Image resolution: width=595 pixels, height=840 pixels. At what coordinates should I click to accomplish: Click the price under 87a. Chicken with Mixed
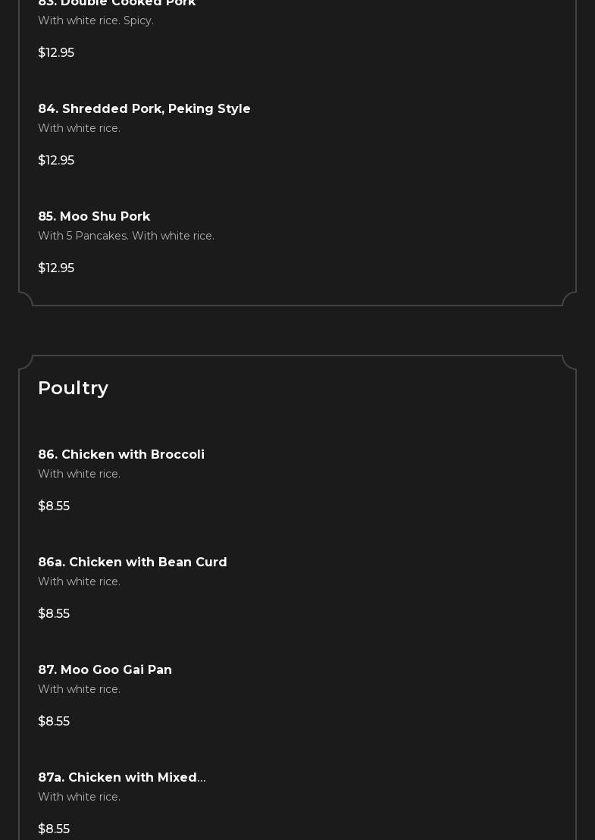[x=54, y=829]
